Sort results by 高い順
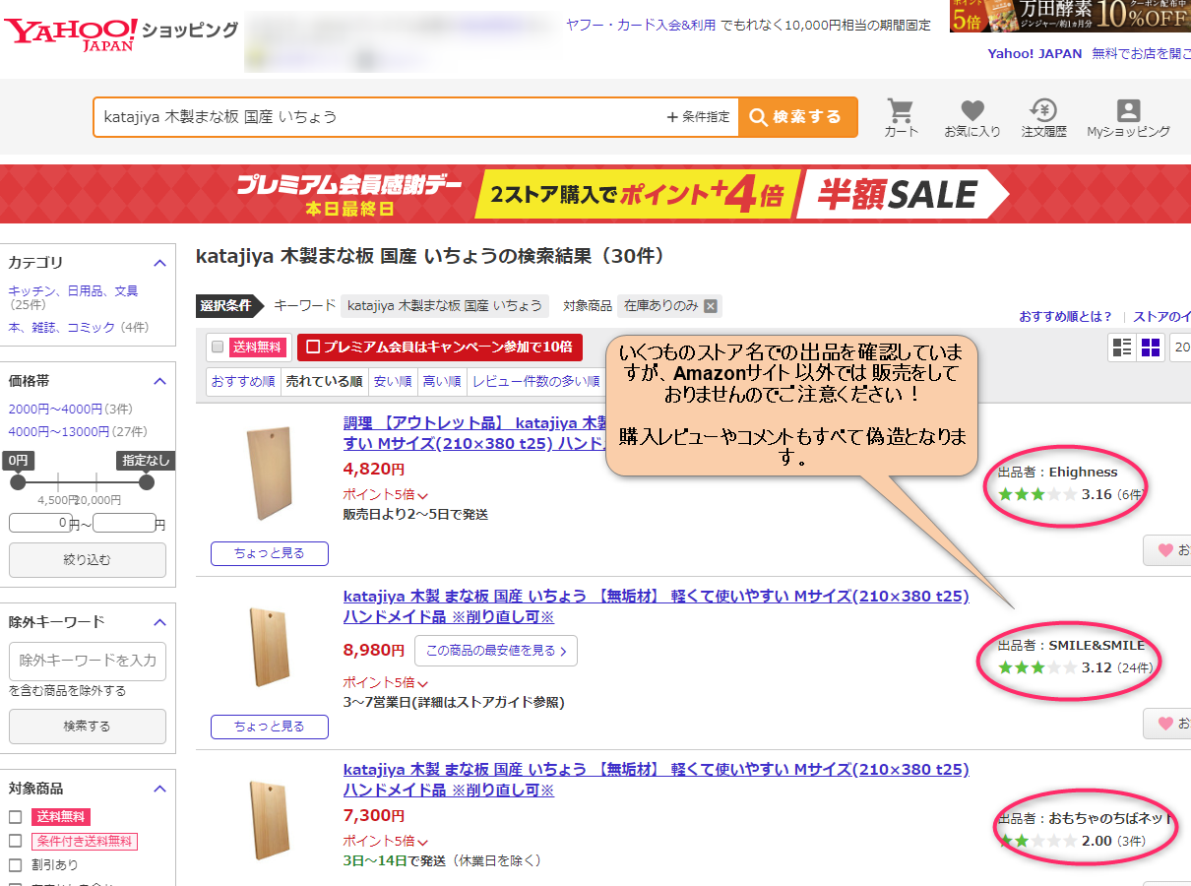The image size is (1191, 886). pos(442,381)
